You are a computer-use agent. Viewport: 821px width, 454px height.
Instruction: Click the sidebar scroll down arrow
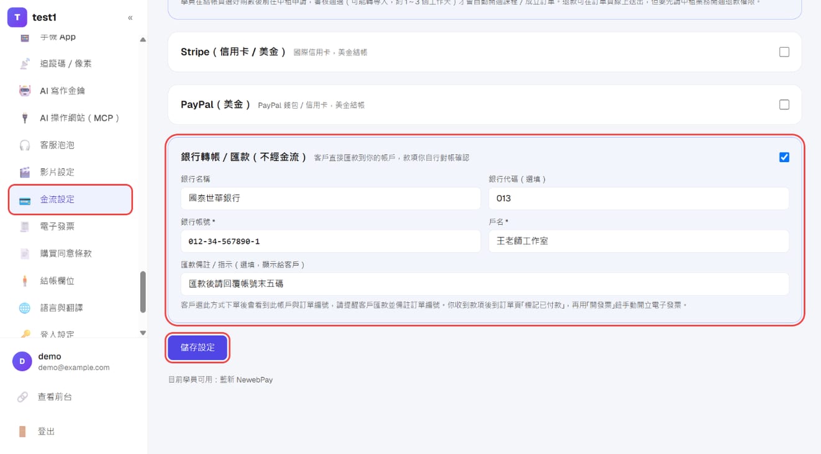pos(143,333)
